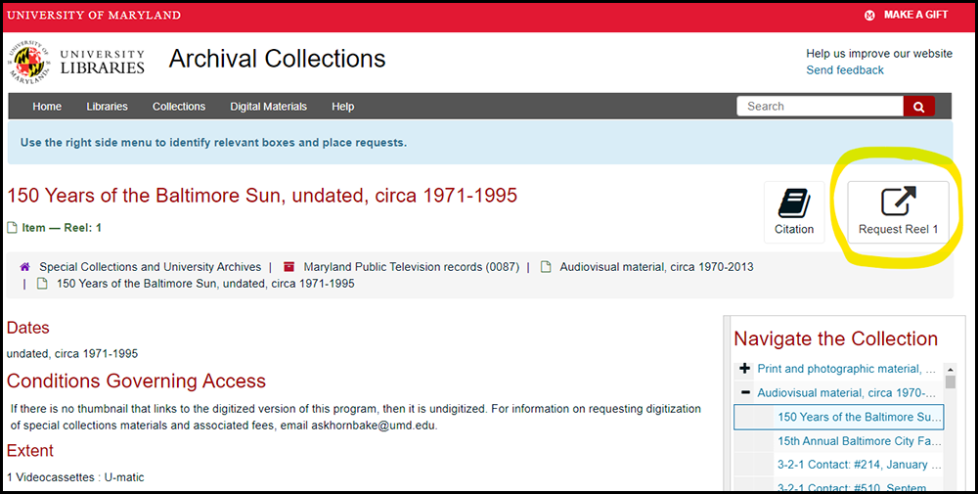Click the Send feedback link

845,69
